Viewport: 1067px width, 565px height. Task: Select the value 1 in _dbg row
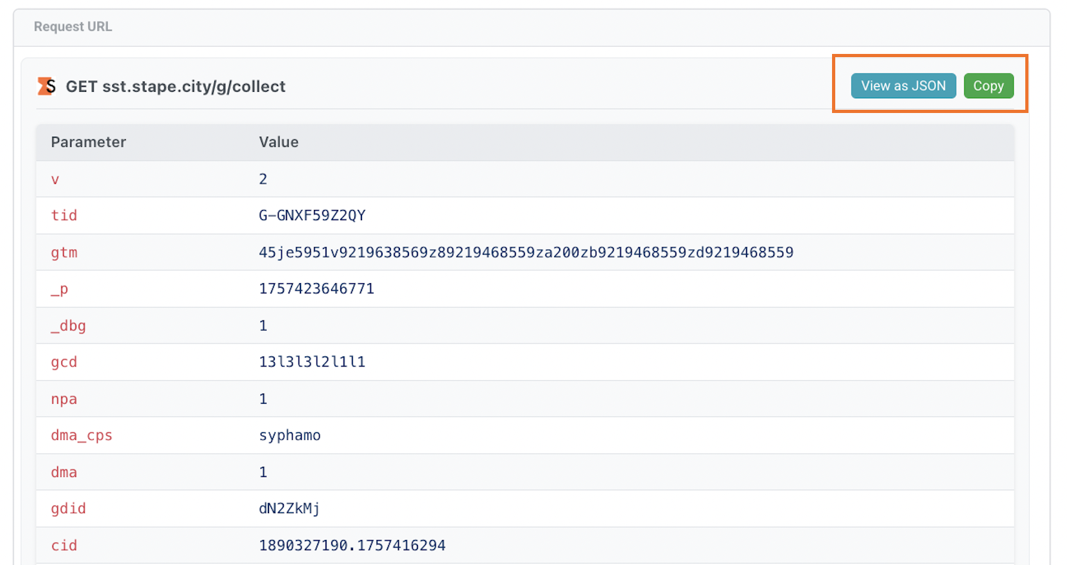263,326
